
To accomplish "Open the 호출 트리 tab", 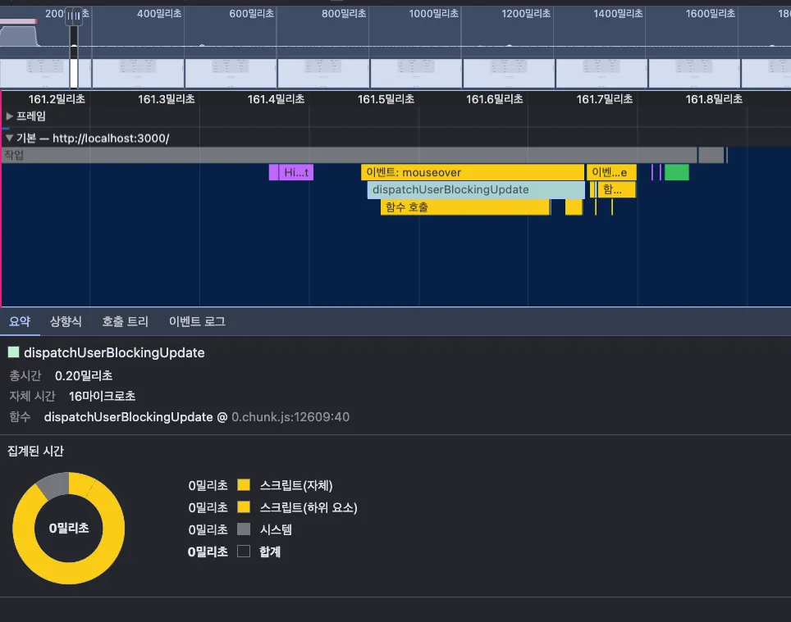I will coord(125,322).
